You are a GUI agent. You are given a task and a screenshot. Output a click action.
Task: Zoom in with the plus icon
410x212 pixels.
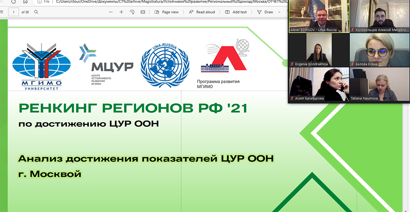tap(121, 12)
